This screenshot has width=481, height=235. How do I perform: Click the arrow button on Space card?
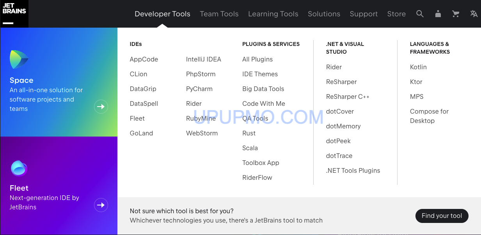click(101, 107)
